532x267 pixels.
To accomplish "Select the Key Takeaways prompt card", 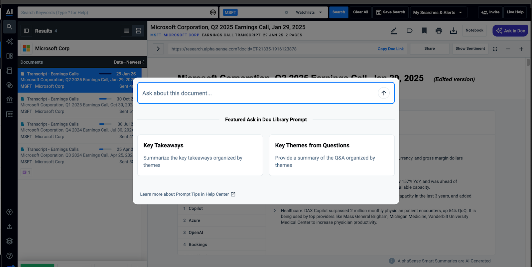I will point(200,155).
